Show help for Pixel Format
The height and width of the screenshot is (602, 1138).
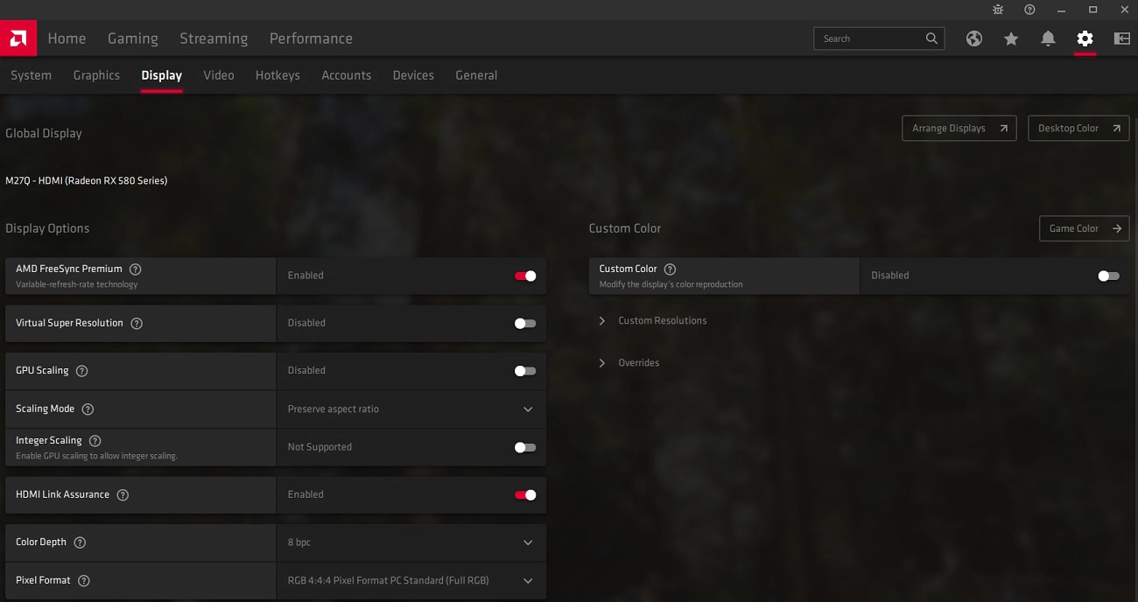click(84, 580)
